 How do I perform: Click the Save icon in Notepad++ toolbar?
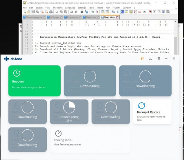click(x=33, y=12)
